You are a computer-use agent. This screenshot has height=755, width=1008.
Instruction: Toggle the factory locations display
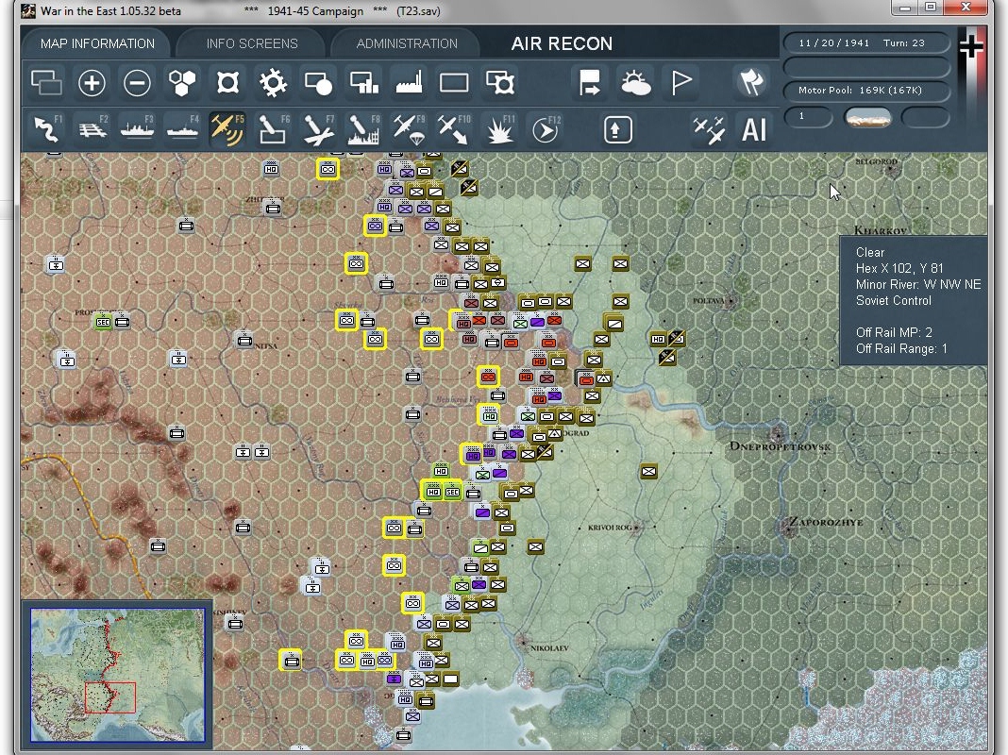tap(409, 83)
